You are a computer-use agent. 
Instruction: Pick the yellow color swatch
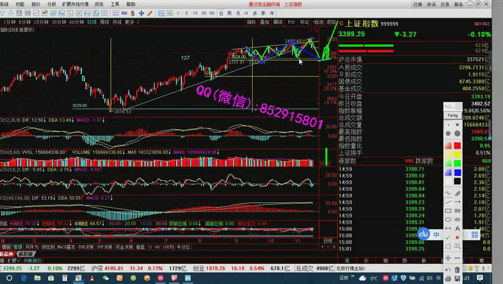pos(448,155)
